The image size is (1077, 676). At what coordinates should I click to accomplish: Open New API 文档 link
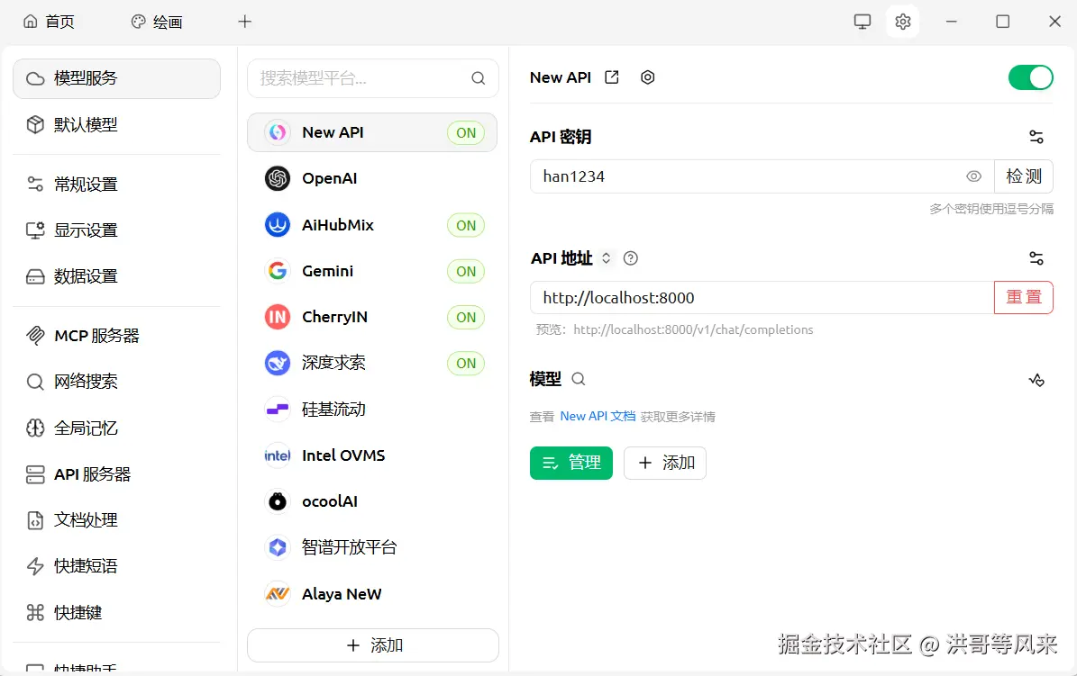click(x=598, y=416)
